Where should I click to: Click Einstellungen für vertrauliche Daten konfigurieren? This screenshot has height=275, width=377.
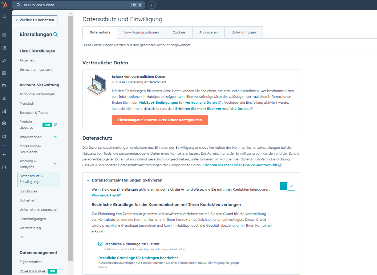160,120
